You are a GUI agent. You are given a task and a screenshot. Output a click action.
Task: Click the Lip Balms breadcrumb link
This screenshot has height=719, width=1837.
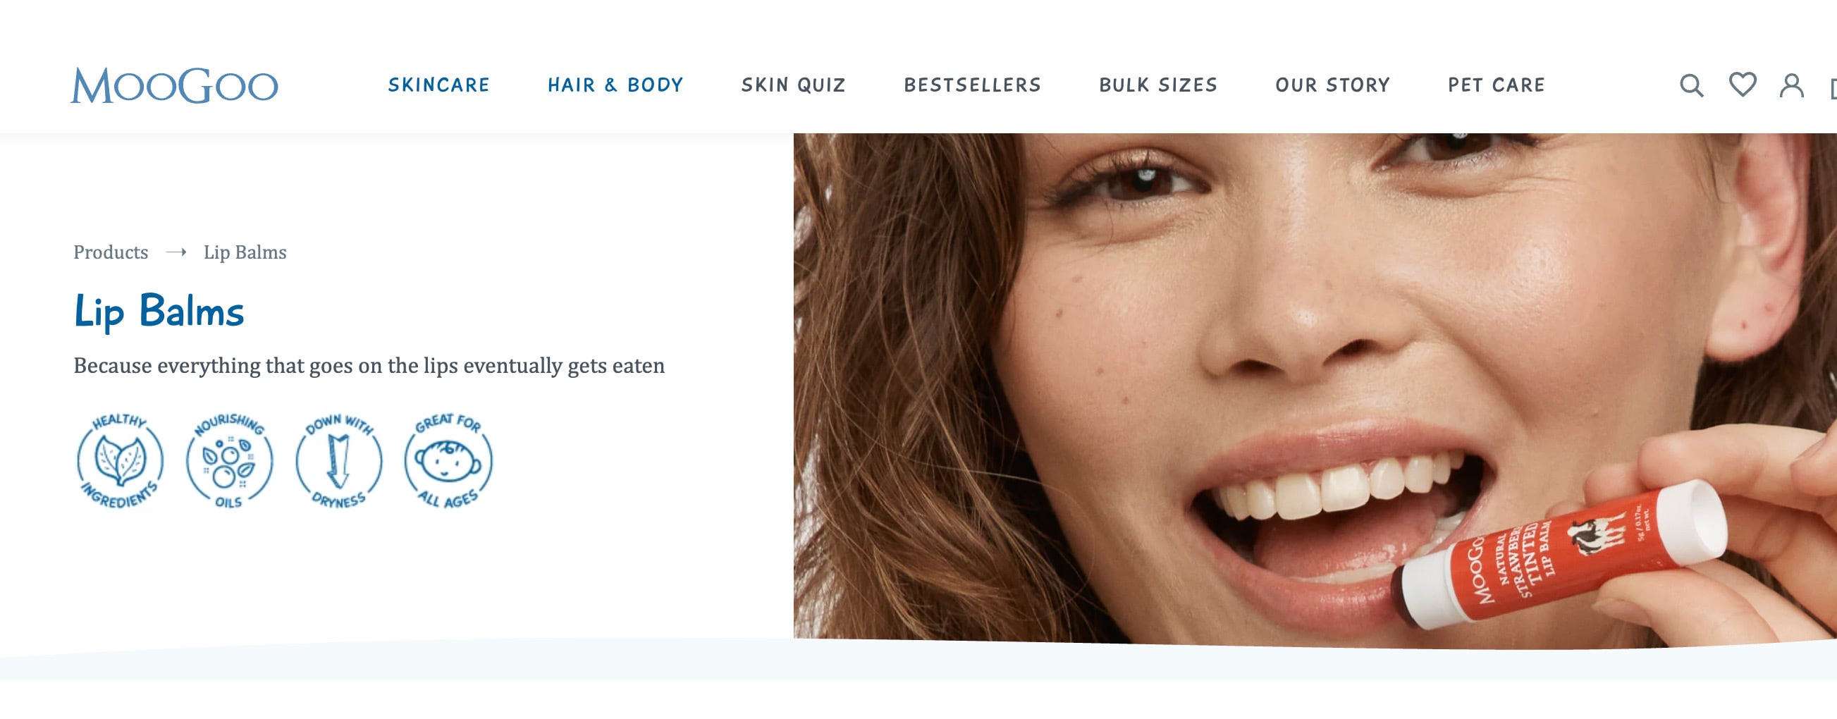245,252
